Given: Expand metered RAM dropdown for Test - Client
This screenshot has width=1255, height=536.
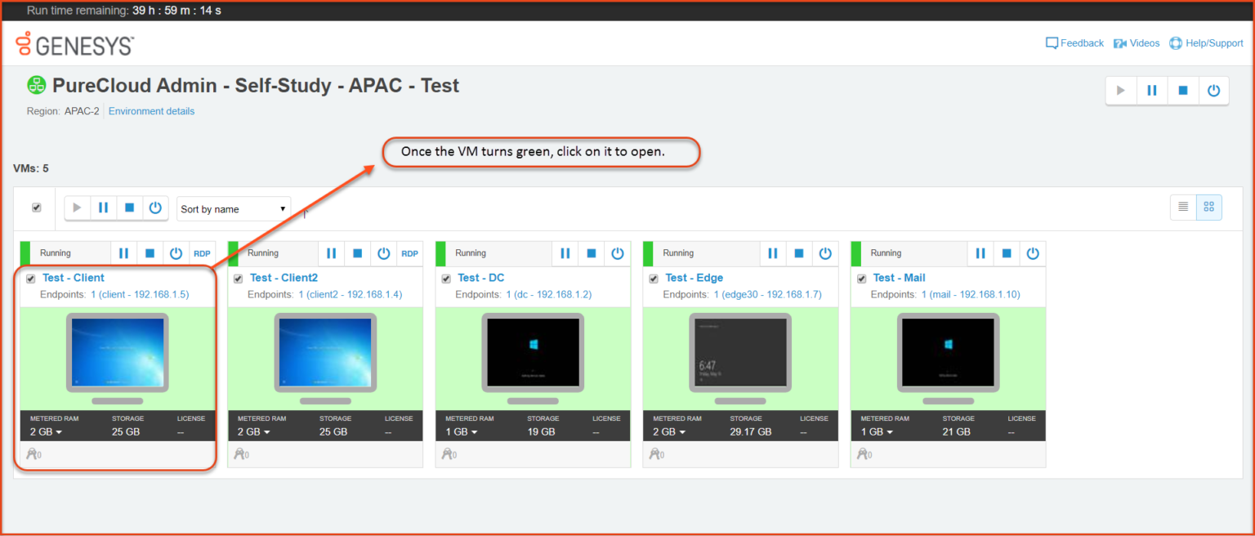Looking at the screenshot, I should tap(47, 431).
